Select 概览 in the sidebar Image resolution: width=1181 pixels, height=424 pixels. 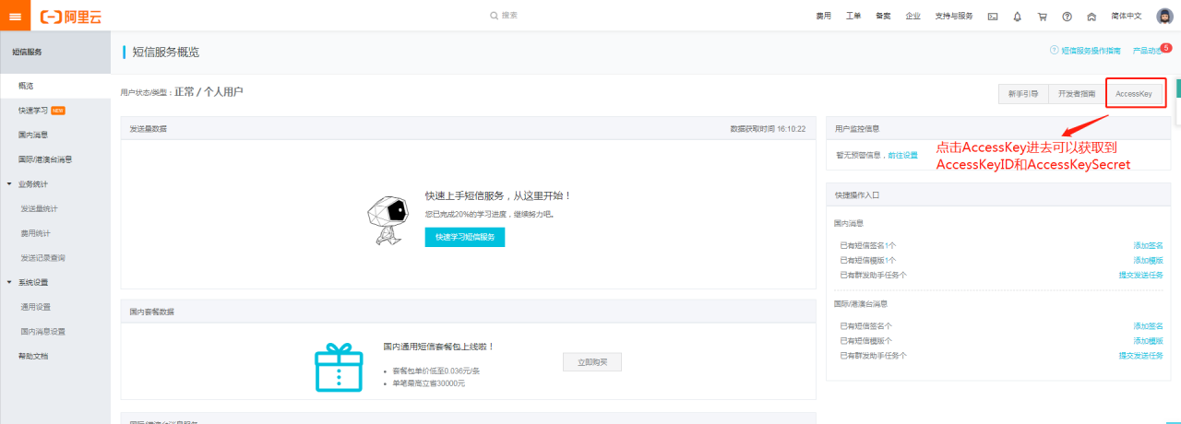(55, 86)
